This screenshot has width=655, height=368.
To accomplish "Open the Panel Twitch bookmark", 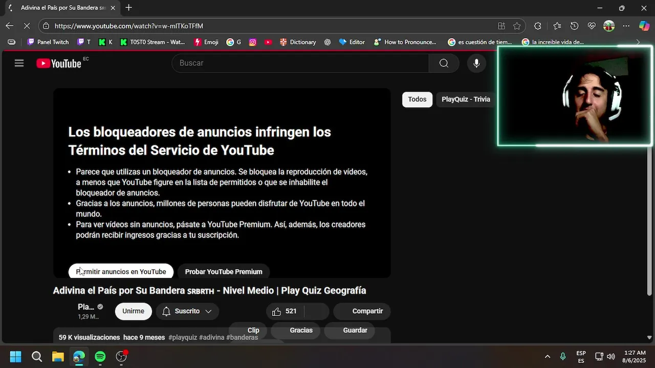I will coord(48,42).
